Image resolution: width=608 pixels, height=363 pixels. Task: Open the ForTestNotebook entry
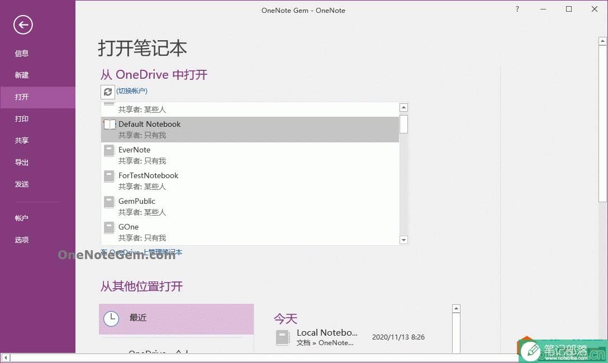250,180
